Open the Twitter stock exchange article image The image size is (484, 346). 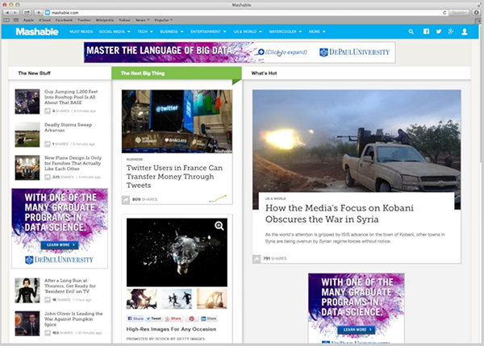177,121
